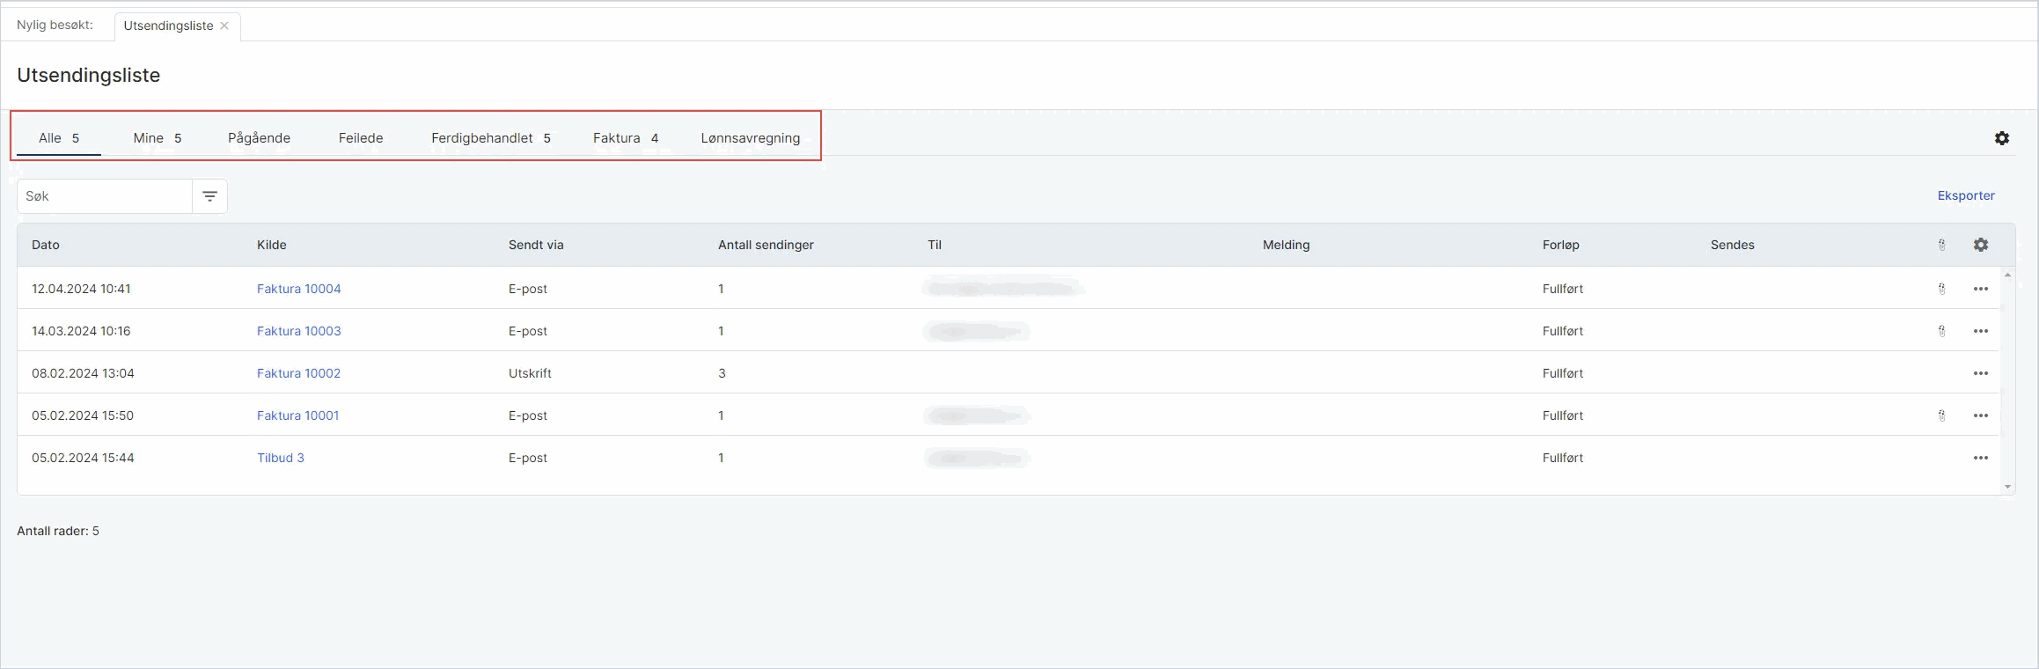Open the Utsendingsliste recently visited tab
2039x669 pixels.
168,26
